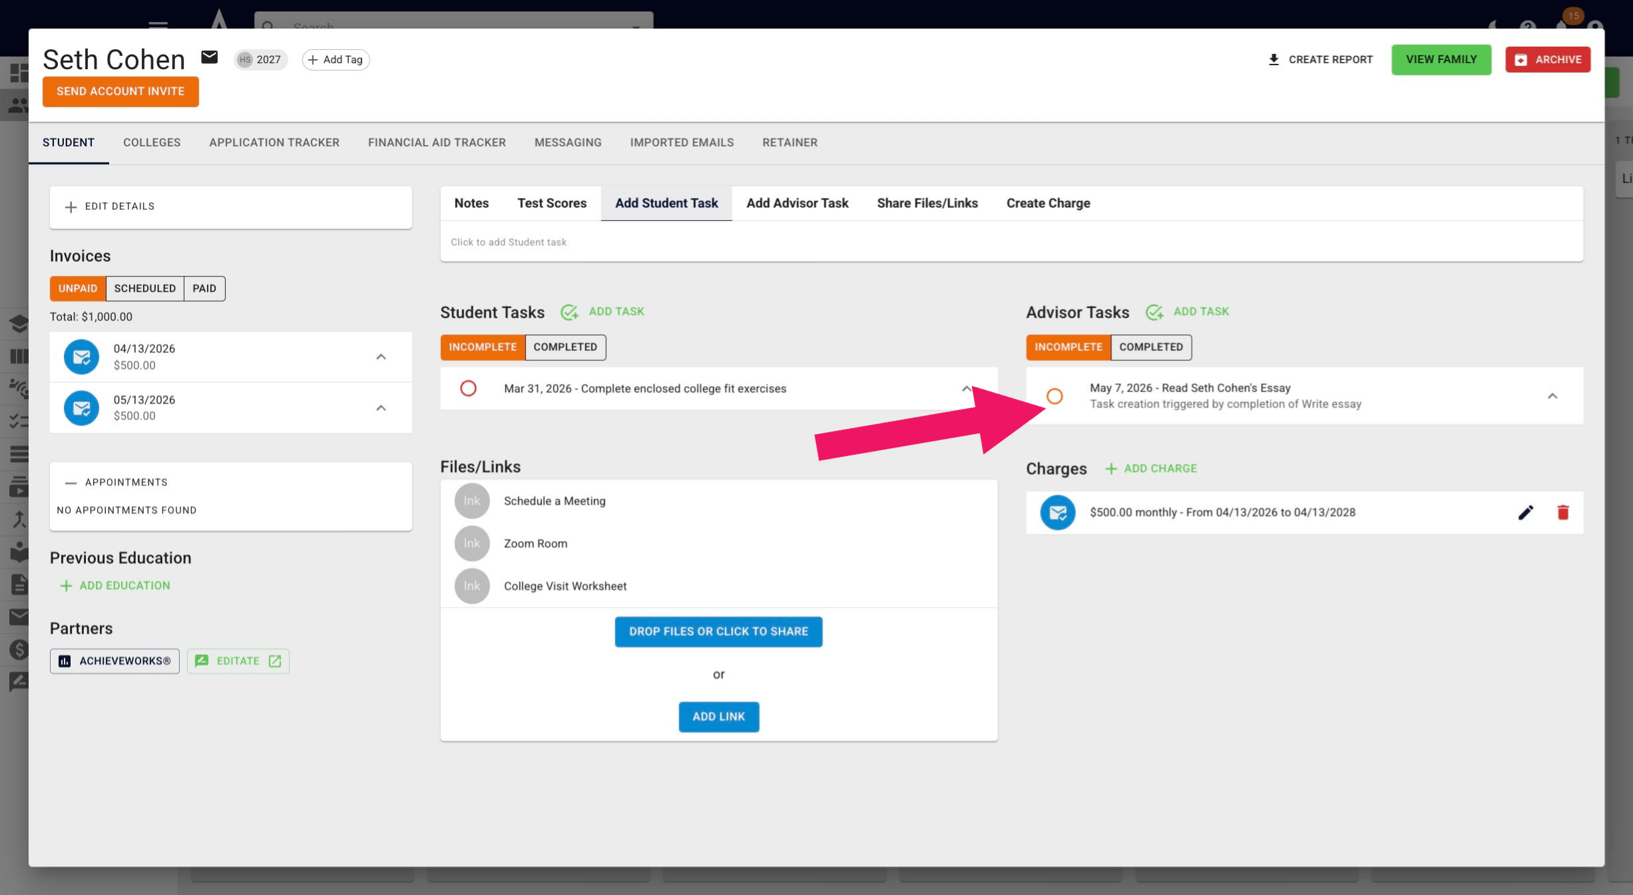1633x895 pixels.
Task: Switch invoices filter to PAID
Action: click(x=204, y=289)
